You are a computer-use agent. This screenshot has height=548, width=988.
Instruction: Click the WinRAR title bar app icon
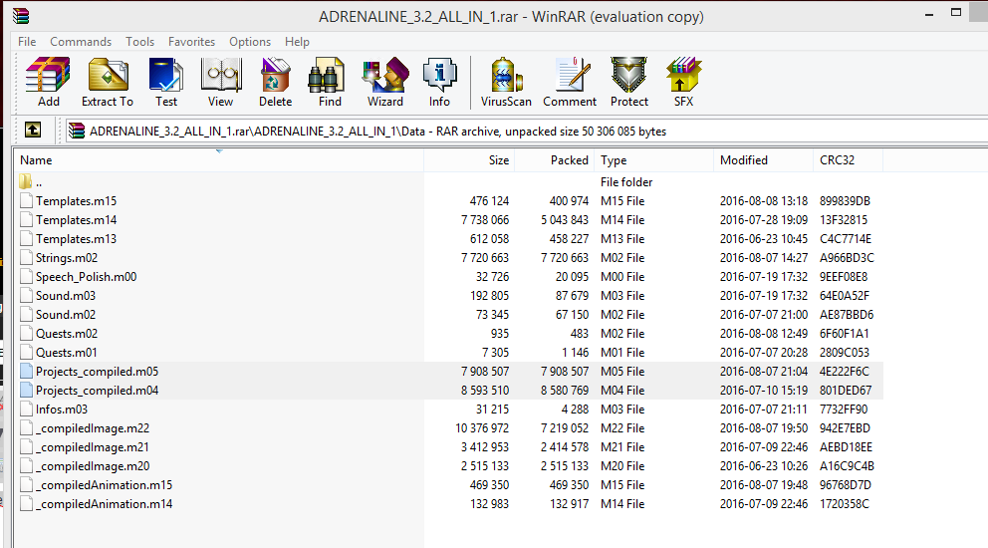click(x=21, y=15)
